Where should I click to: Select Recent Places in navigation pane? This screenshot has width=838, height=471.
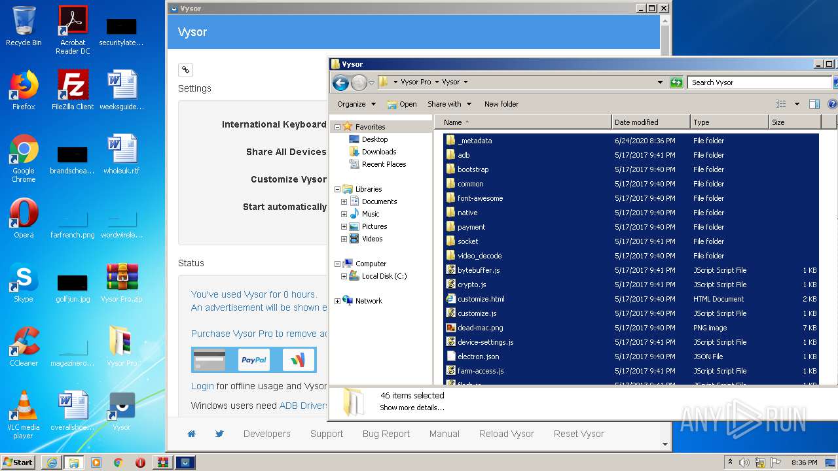pos(384,164)
